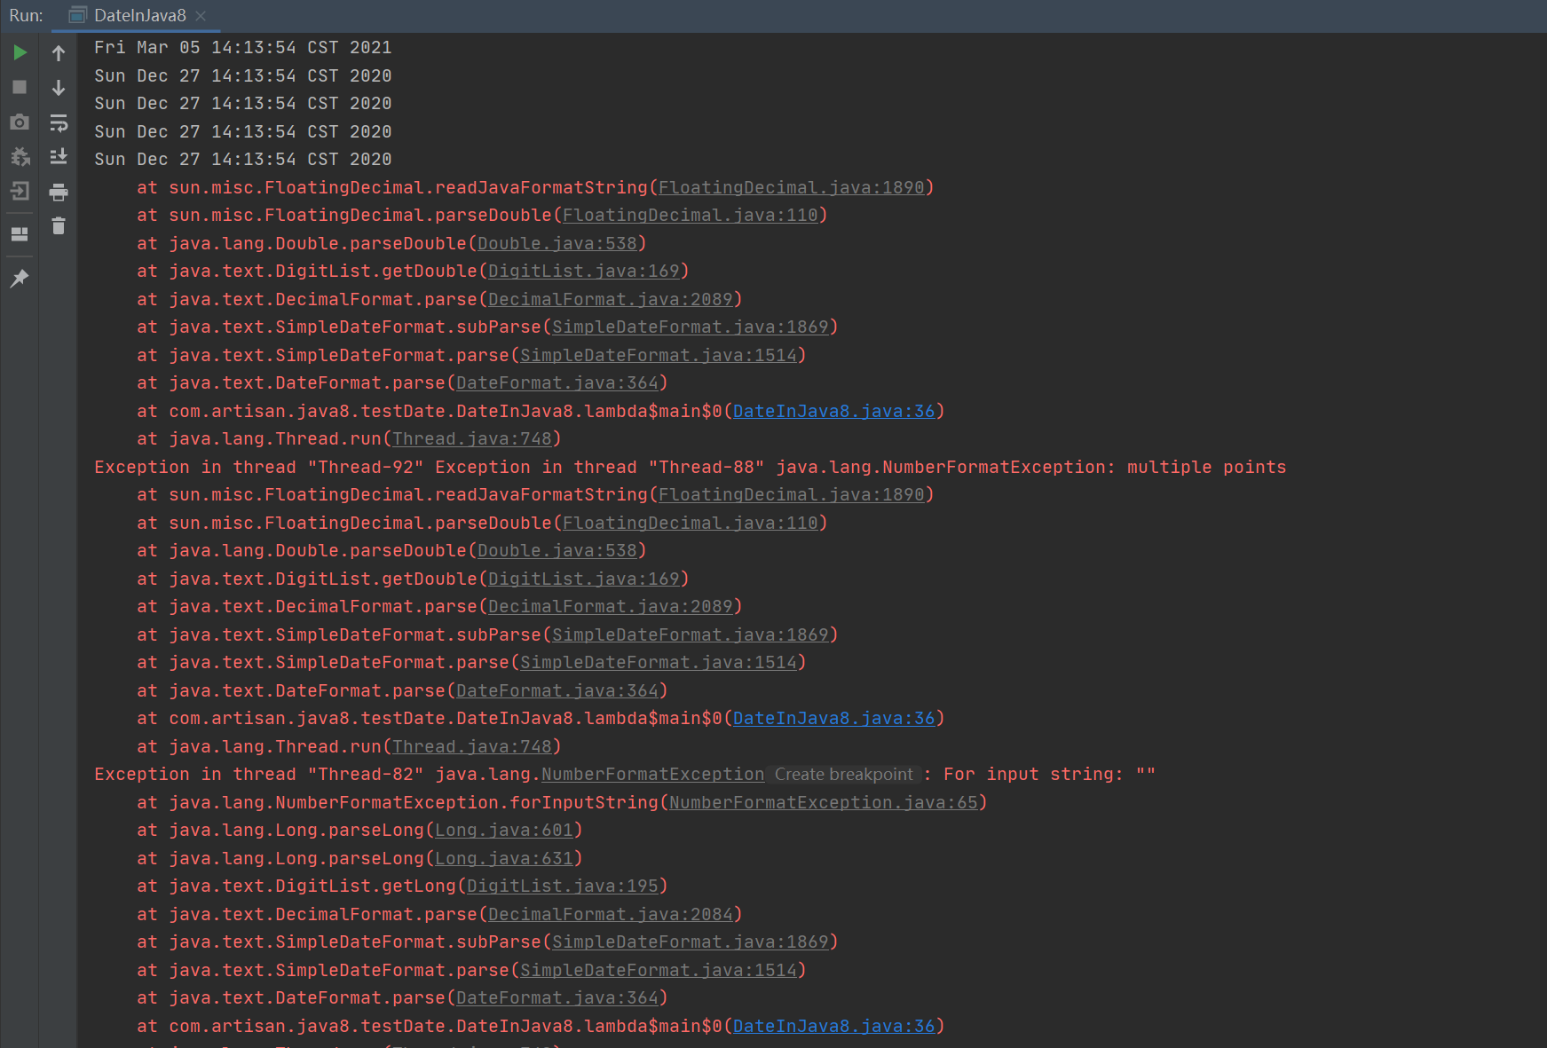Open second DigitList.java:169 link
The width and height of the screenshot is (1547, 1048).
(583, 579)
